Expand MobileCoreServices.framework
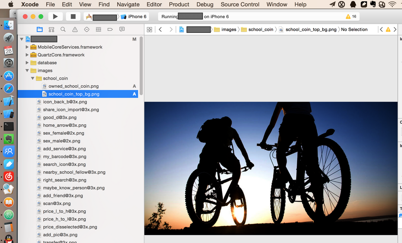402x243 pixels. [27, 47]
